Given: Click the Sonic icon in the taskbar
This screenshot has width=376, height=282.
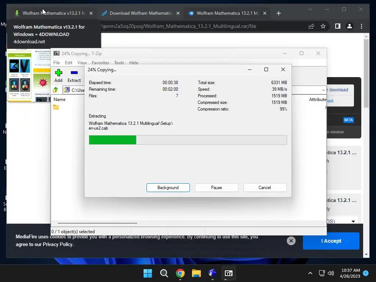Looking at the screenshot, I should pos(213,273).
